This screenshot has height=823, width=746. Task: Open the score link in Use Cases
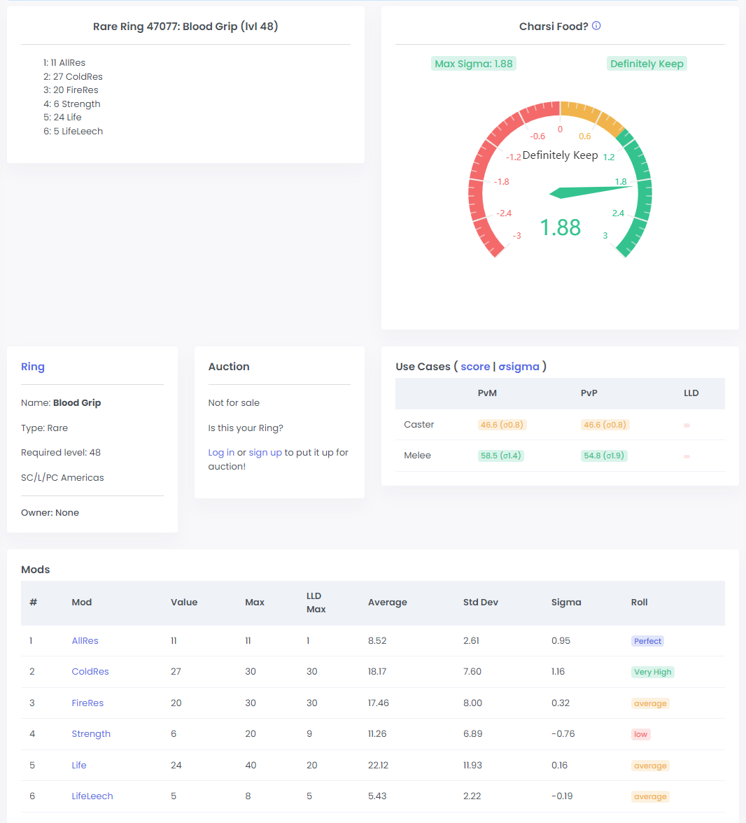pos(475,367)
